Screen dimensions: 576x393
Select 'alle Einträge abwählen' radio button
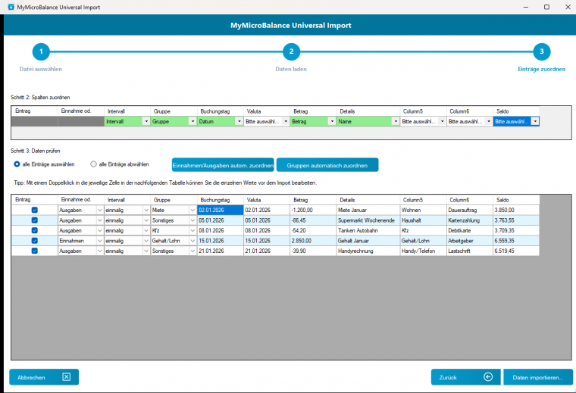(x=94, y=164)
